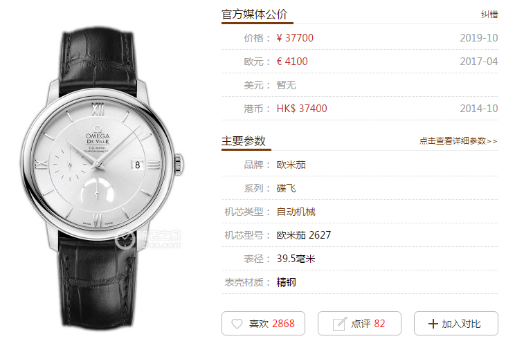Click the 自动机械 movement type value
This screenshot has width=515, height=341.
[x=296, y=212]
